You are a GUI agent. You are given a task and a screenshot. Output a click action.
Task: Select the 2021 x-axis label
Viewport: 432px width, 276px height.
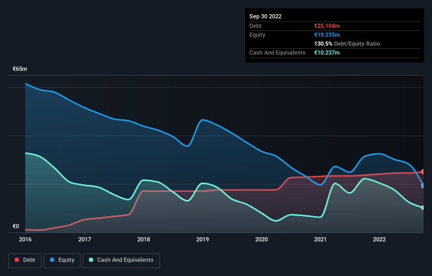320,239
